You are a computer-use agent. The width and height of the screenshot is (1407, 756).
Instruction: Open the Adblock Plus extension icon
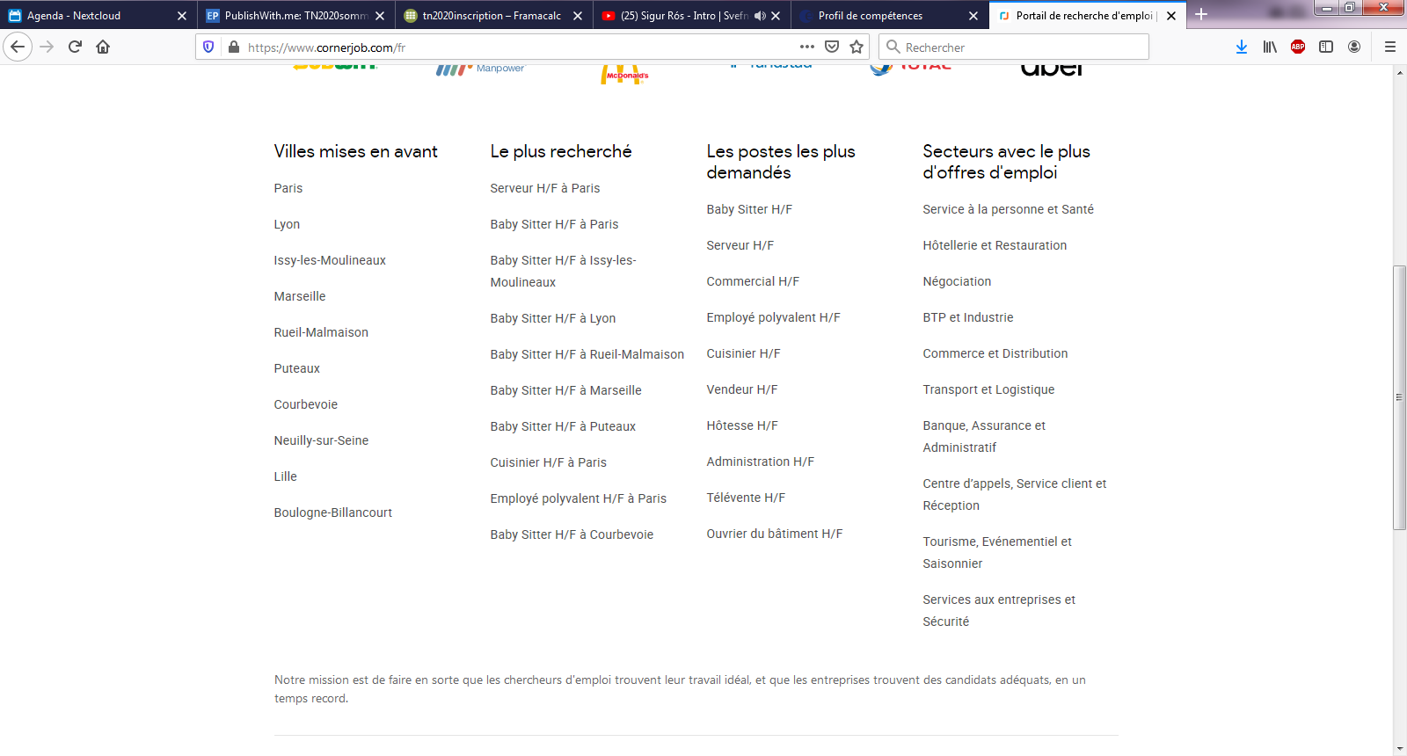(1298, 47)
